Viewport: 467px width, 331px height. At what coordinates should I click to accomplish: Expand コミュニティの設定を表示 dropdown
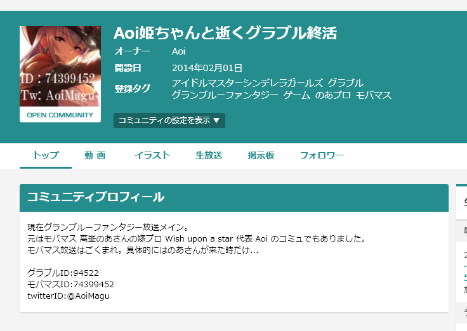coord(169,120)
